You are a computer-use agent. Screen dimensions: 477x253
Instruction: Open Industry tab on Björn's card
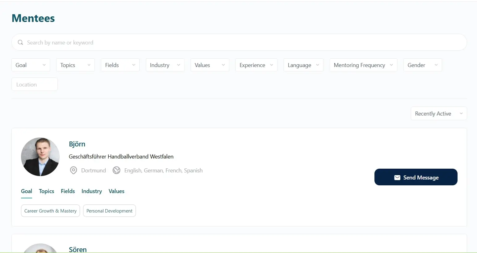(x=92, y=191)
